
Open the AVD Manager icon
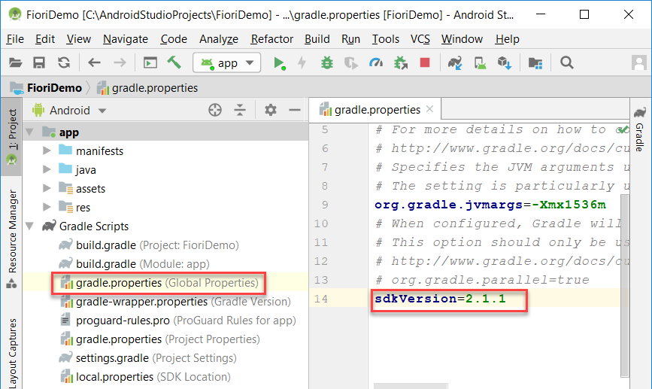[x=480, y=62]
